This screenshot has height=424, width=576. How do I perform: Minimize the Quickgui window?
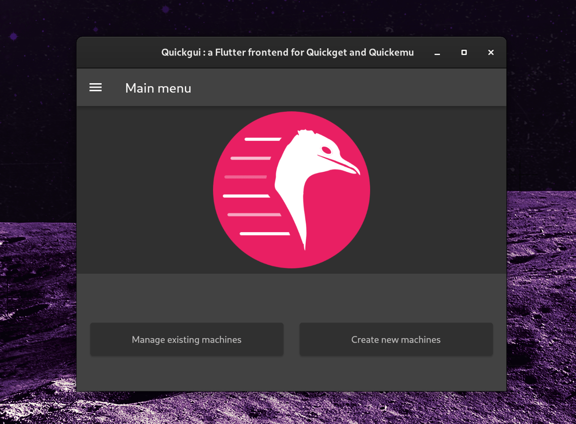(437, 53)
